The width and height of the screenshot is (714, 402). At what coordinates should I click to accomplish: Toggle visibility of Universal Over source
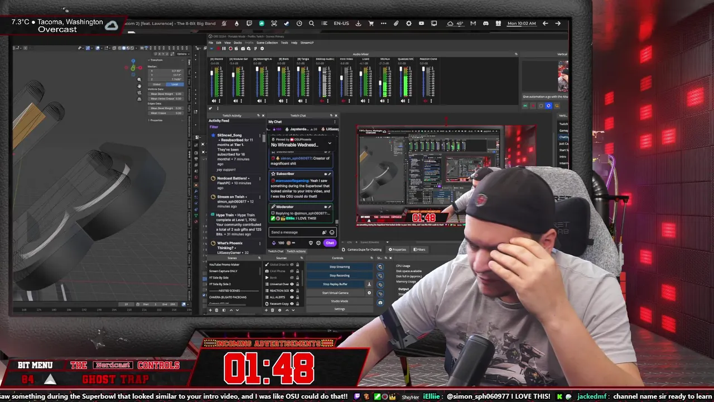tap(292, 284)
